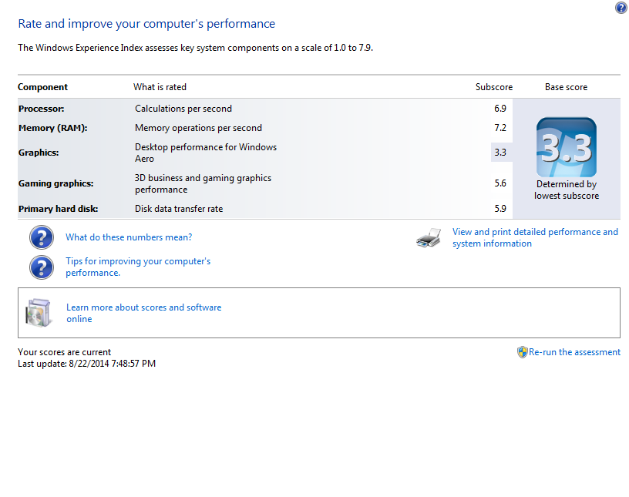629x497 pixels.
Task: Click the 'Primary hard disk:' component label
Action: (58, 209)
